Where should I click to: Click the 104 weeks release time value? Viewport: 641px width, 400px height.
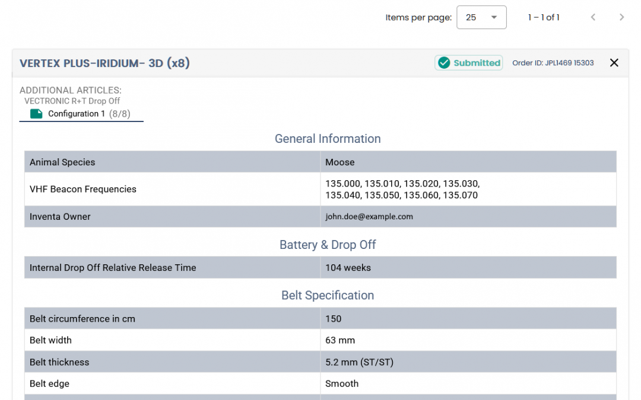coord(348,268)
